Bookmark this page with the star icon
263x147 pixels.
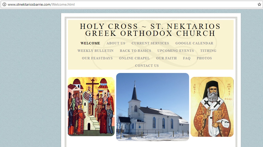[259, 5]
